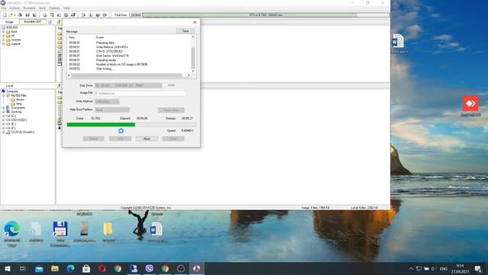Screen dimensions: 488x275
Task: Click the Abort button
Action: pyautogui.click(x=146, y=139)
